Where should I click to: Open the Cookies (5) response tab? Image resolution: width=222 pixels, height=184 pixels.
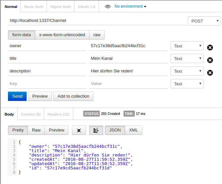30,114
